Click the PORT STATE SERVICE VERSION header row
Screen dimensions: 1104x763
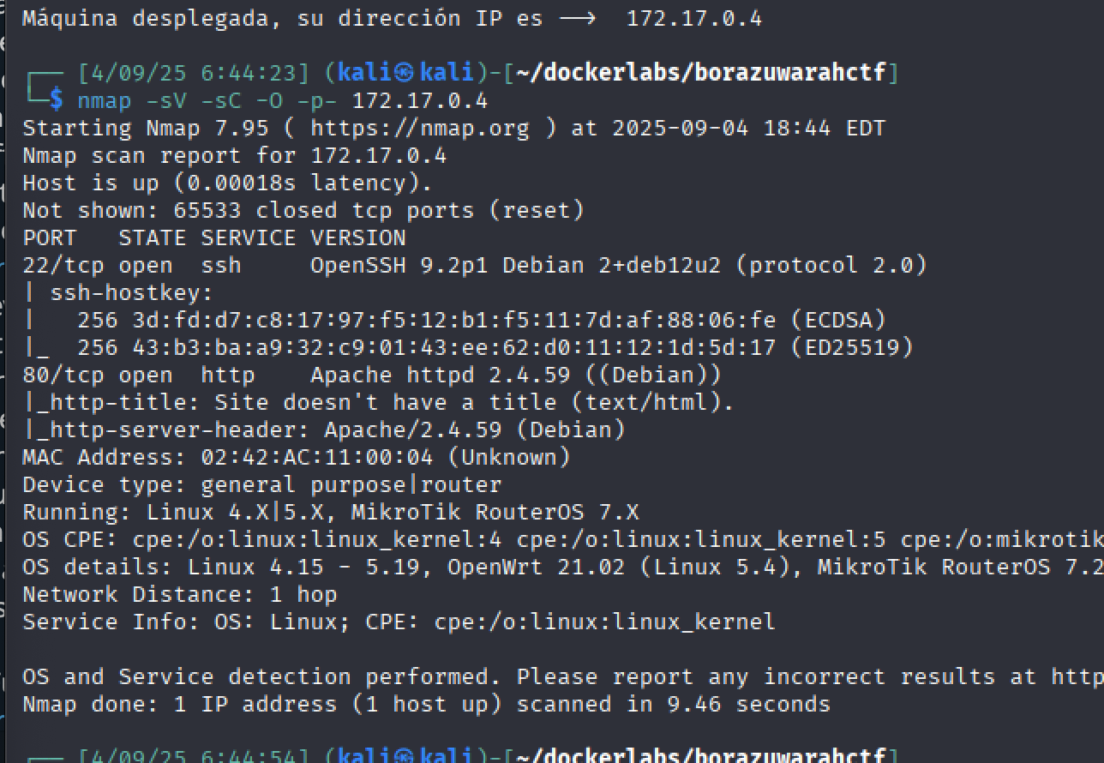213,238
